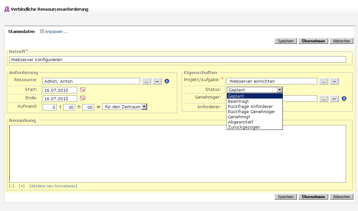Select the Genehmigt status option
The image size is (358, 211).
(255, 117)
